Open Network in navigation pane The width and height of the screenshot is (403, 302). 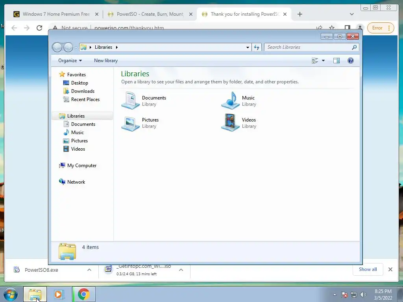pyautogui.click(x=76, y=182)
